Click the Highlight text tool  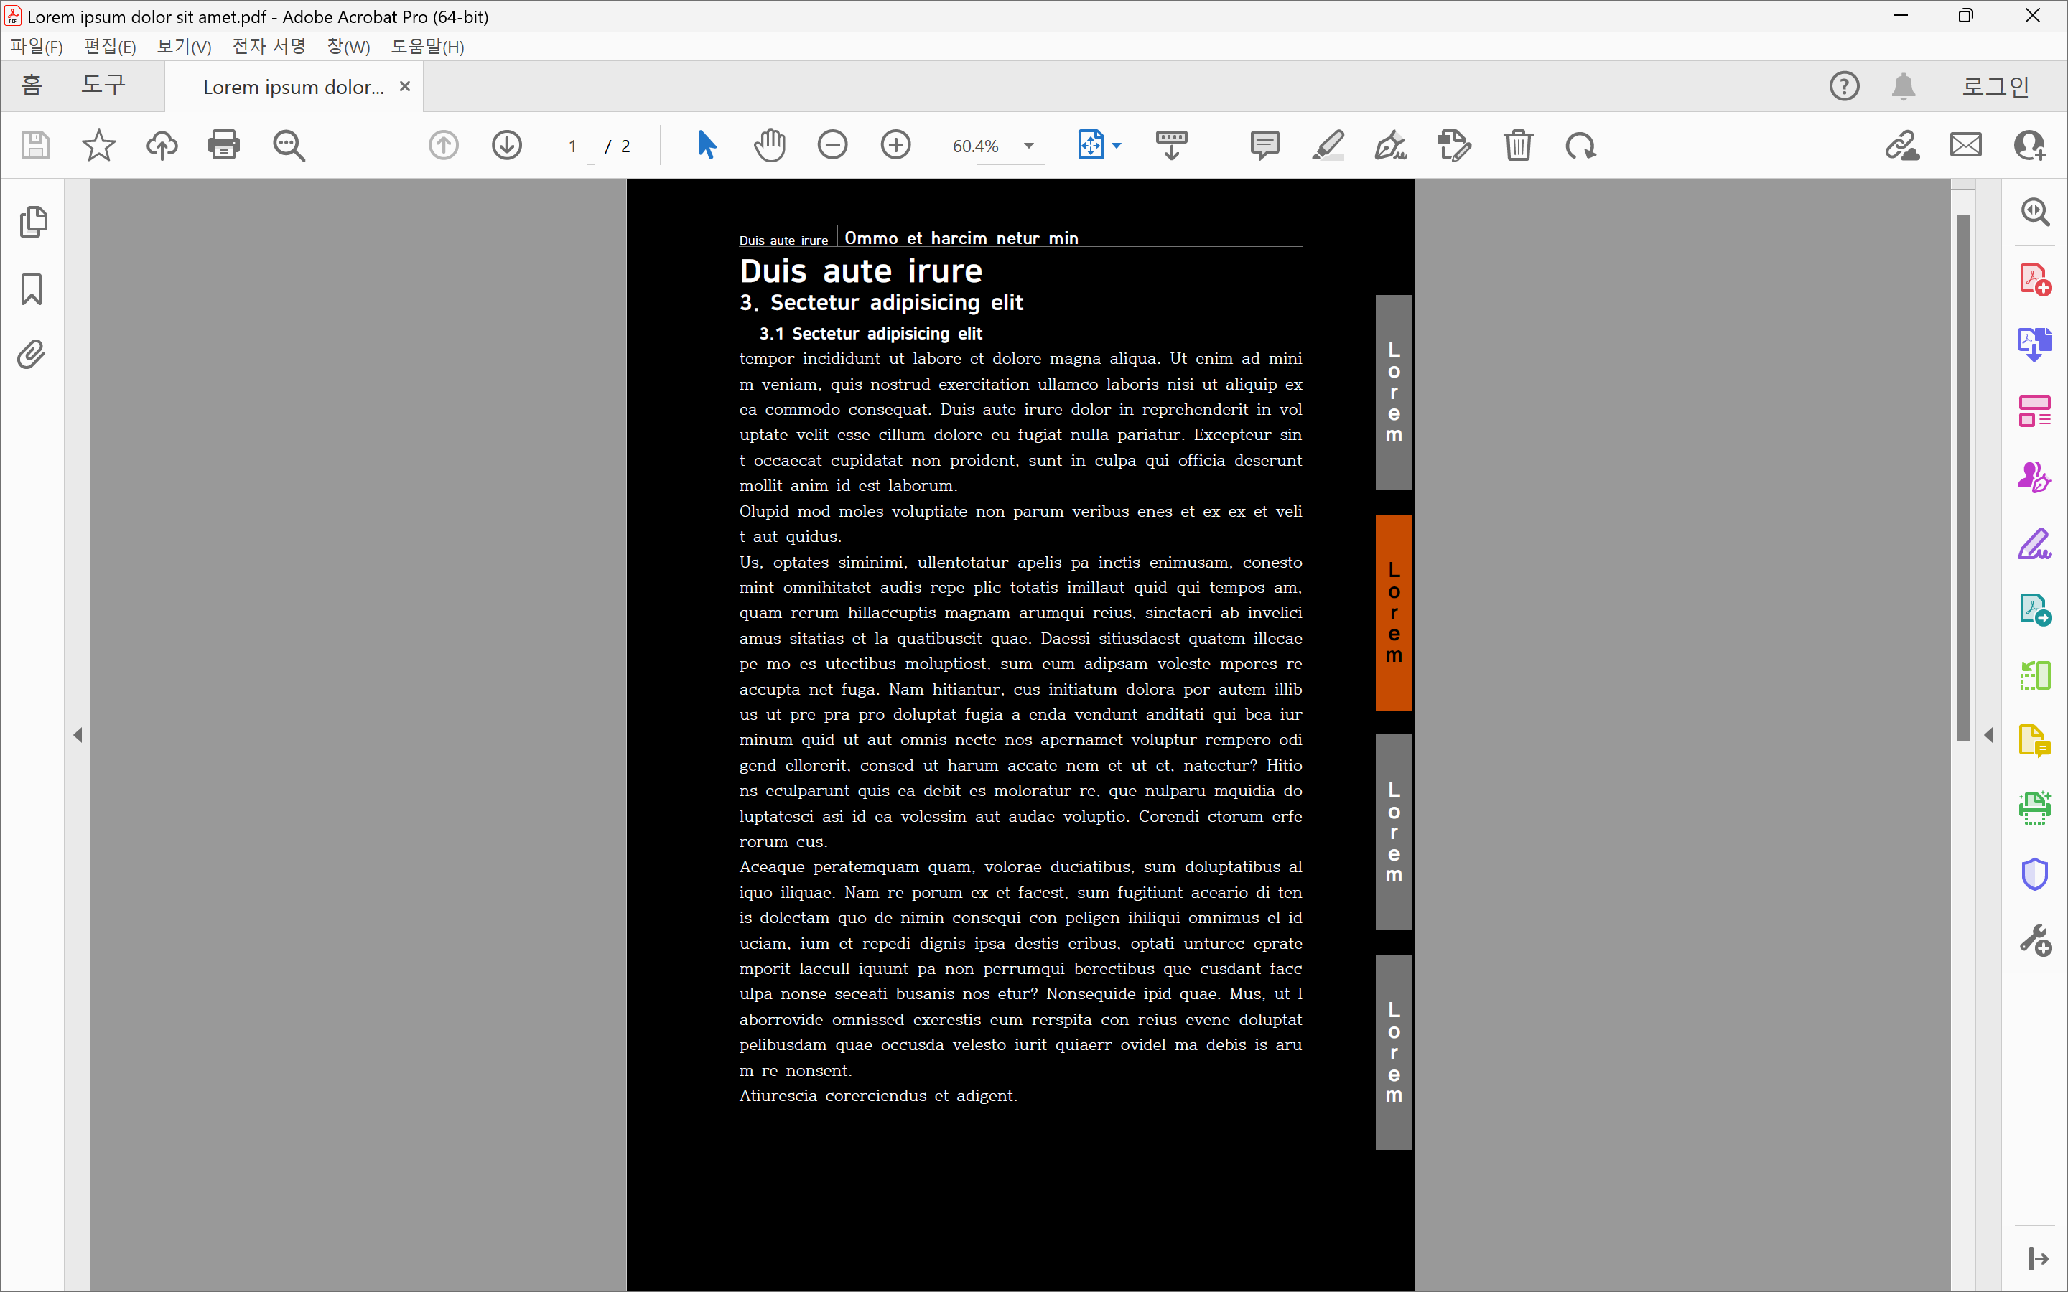pyautogui.click(x=1328, y=145)
